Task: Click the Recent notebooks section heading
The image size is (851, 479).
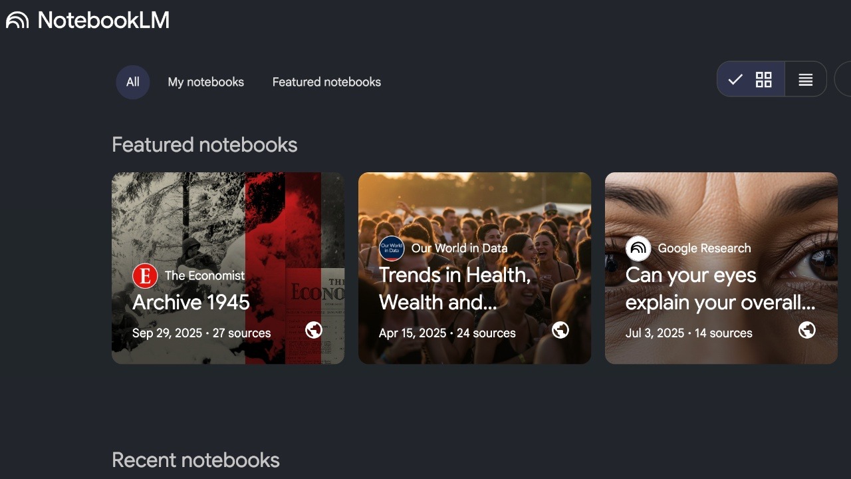Action: (195, 459)
